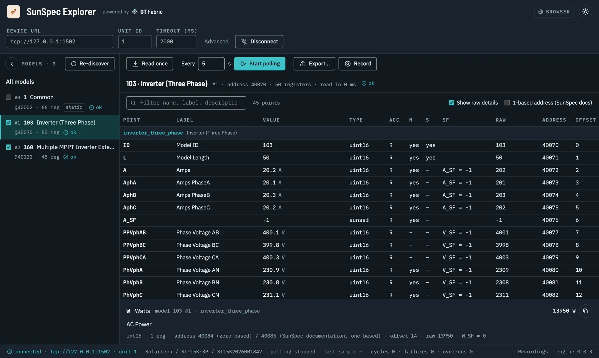Click the search magnifier icon in filter box
The height and width of the screenshot is (358, 599).
(x=133, y=103)
